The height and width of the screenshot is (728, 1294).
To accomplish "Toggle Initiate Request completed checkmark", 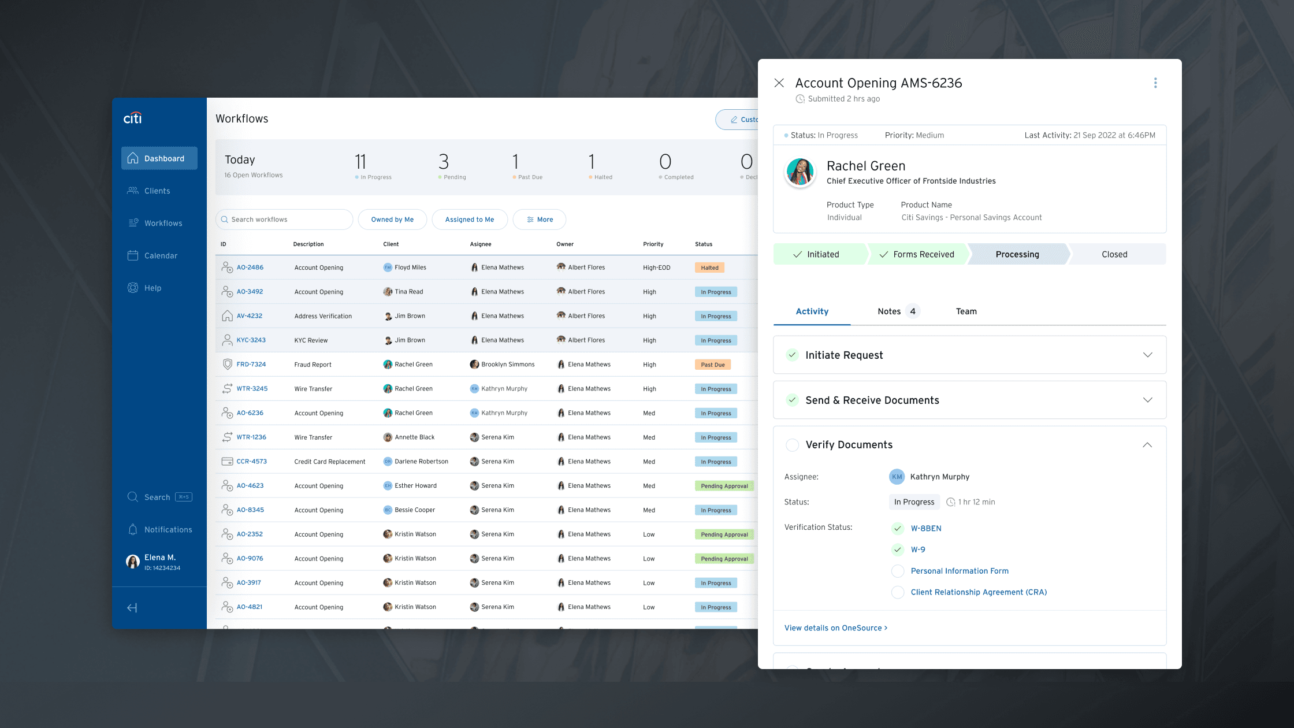I will tap(793, 355).
